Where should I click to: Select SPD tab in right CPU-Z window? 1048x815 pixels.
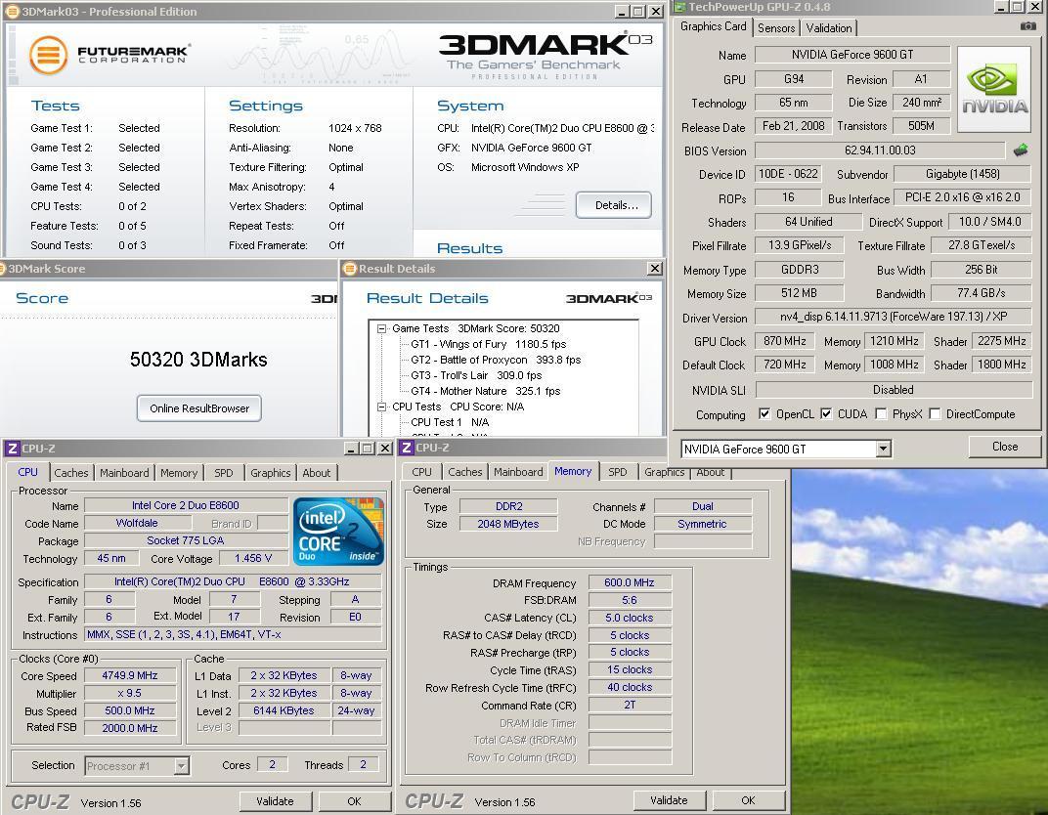[618, 472]
